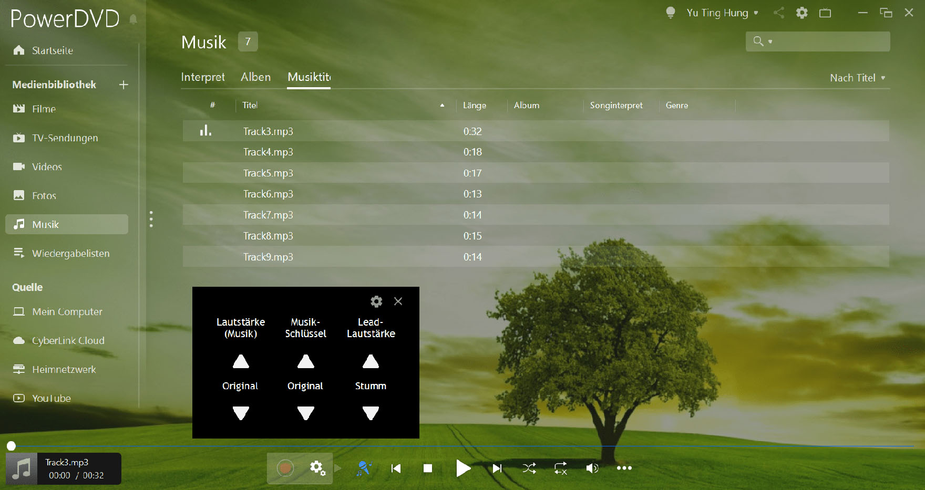Toggle the repeat mode button
Screen dimensions: 925x490
point(561,468)
